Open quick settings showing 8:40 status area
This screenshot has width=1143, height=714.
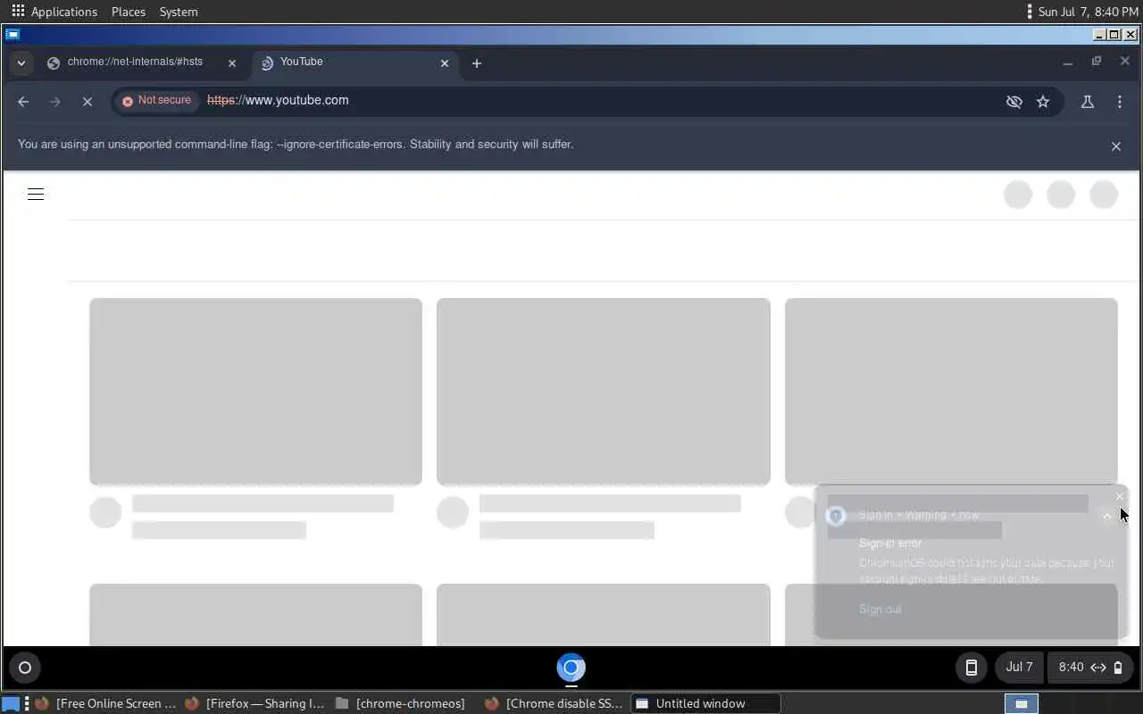[x=1090, y=668]
